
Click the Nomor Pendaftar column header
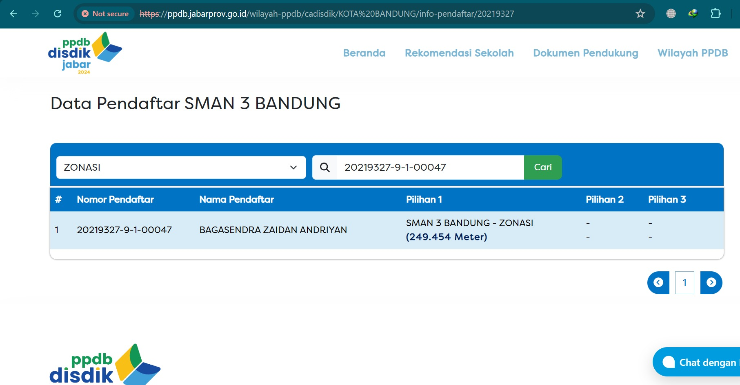click(116, 200)
